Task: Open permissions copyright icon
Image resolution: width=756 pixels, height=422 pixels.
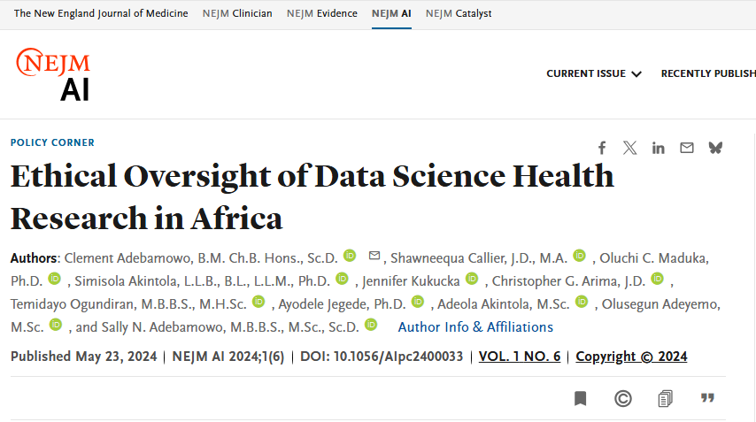Action: [x=623, y=399]
